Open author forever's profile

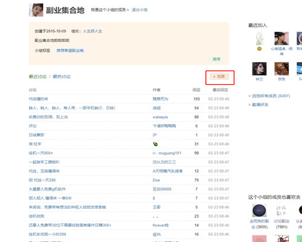(x=161, y=225)
